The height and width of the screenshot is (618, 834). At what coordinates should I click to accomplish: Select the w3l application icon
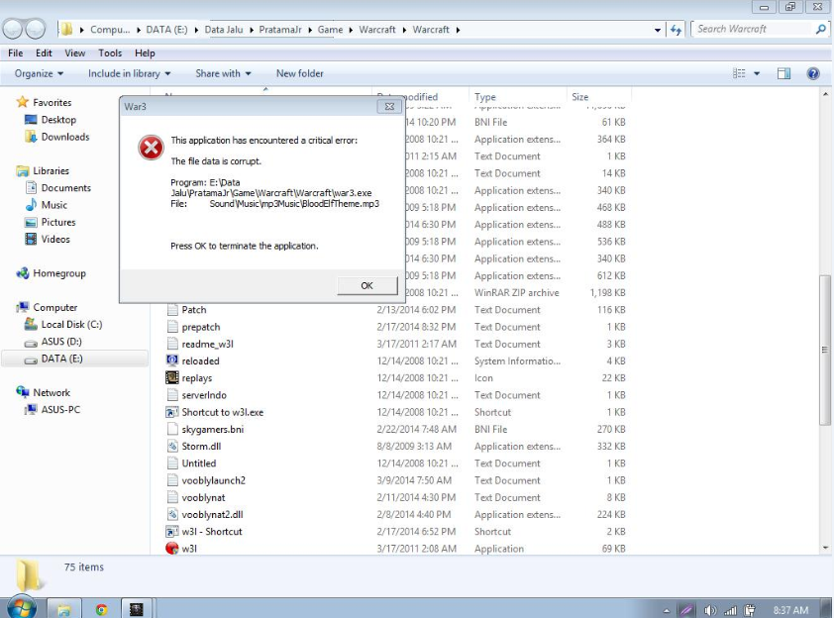click(172, 549)
